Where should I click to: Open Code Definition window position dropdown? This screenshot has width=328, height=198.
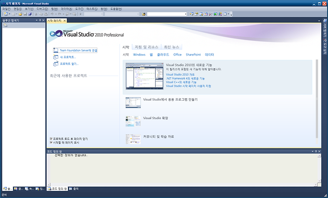pos(313,151)
